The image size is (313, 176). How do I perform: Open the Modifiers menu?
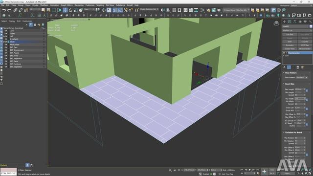pyautogui.click(x=44, y=5)
